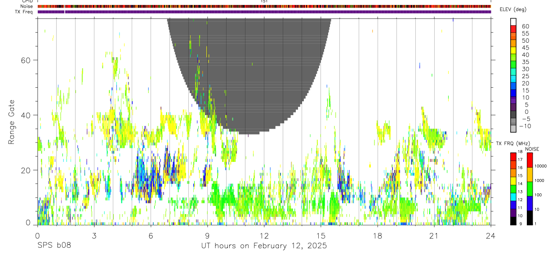Image resolution: width=552 pixels, height=255 pixels.
Task: Click the light gray bottom segment of the ELEV bar
Action: pyautogui.click(x=514, y=130)
